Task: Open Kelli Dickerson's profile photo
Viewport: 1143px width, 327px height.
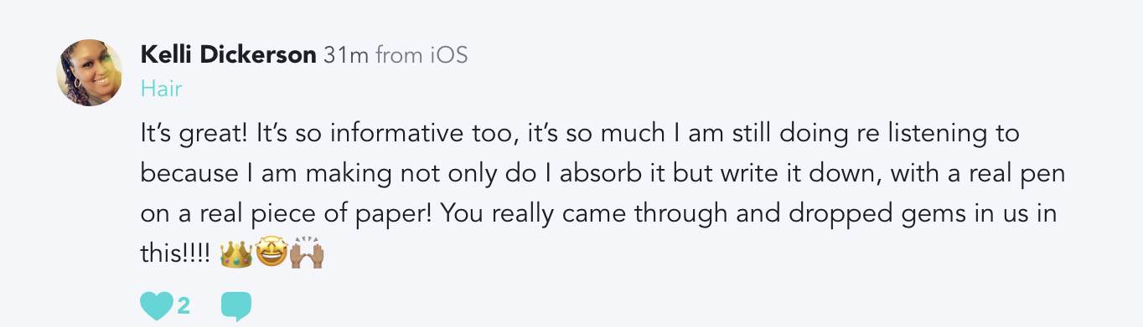Action: [x=90, y=73]
